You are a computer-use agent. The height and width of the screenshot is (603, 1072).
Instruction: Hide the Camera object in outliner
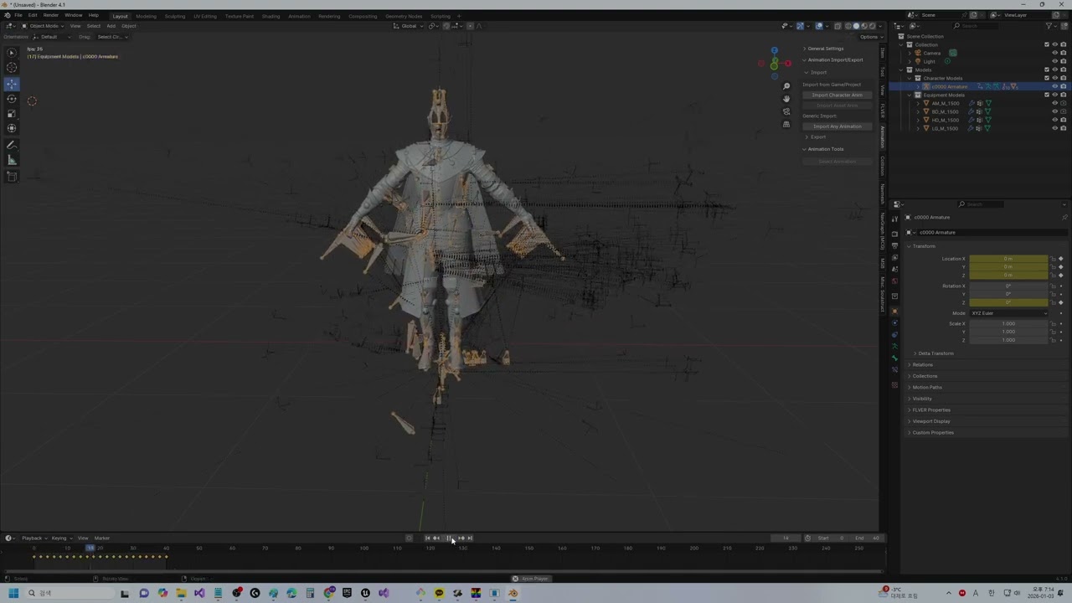point(1054,53)
